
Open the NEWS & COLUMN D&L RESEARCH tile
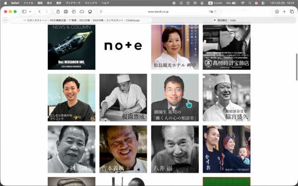72,47
